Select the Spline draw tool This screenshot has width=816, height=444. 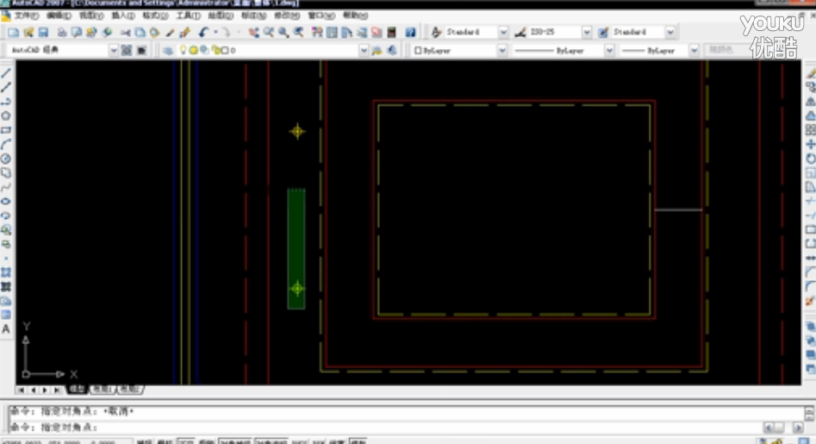6,187
